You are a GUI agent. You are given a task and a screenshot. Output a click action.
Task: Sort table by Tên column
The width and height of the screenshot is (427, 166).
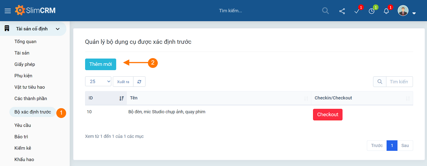(x=306, y=98)
